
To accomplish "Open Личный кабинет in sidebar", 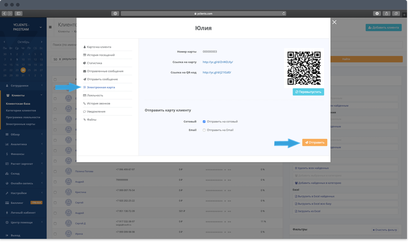I will coord(24,213).
